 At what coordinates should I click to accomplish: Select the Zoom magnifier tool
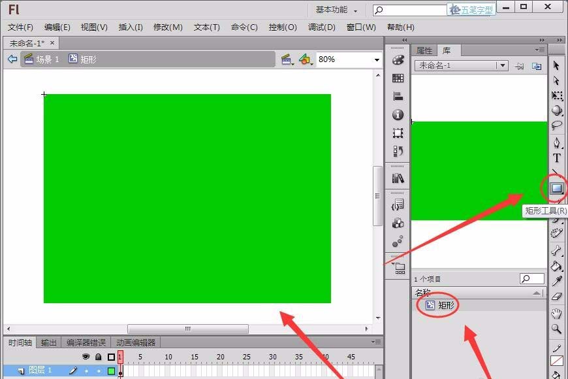(557, 329)
